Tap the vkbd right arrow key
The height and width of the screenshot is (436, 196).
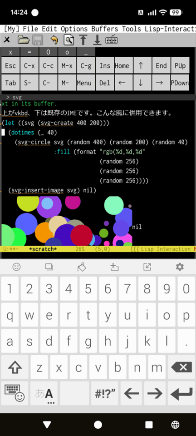[161, 83]
